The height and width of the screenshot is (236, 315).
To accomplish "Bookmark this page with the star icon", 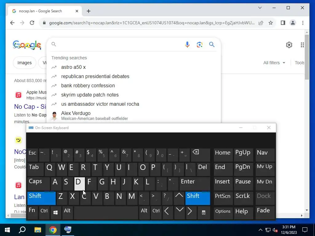I will coord(271,23).
